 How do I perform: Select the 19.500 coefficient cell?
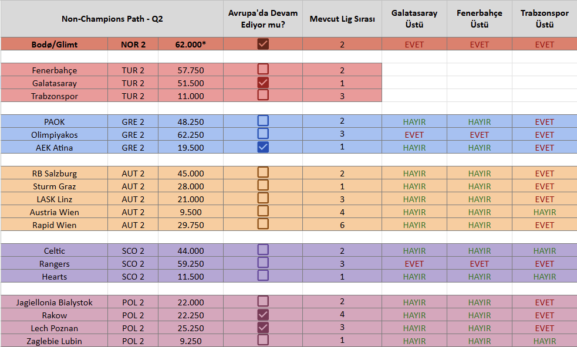click(x=191, y=147)
